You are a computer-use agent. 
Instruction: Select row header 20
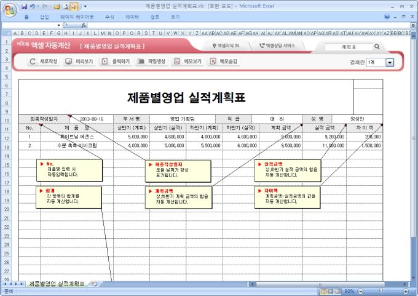pos(6,209)
